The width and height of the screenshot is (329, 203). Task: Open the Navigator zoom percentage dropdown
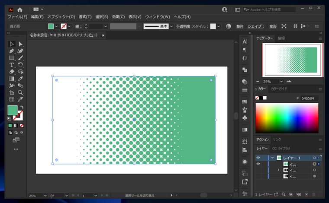coord(281,81)
